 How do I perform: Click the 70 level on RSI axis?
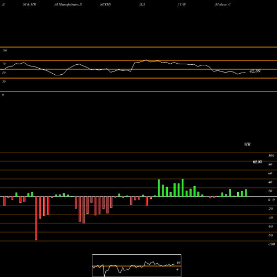point(4,64)
